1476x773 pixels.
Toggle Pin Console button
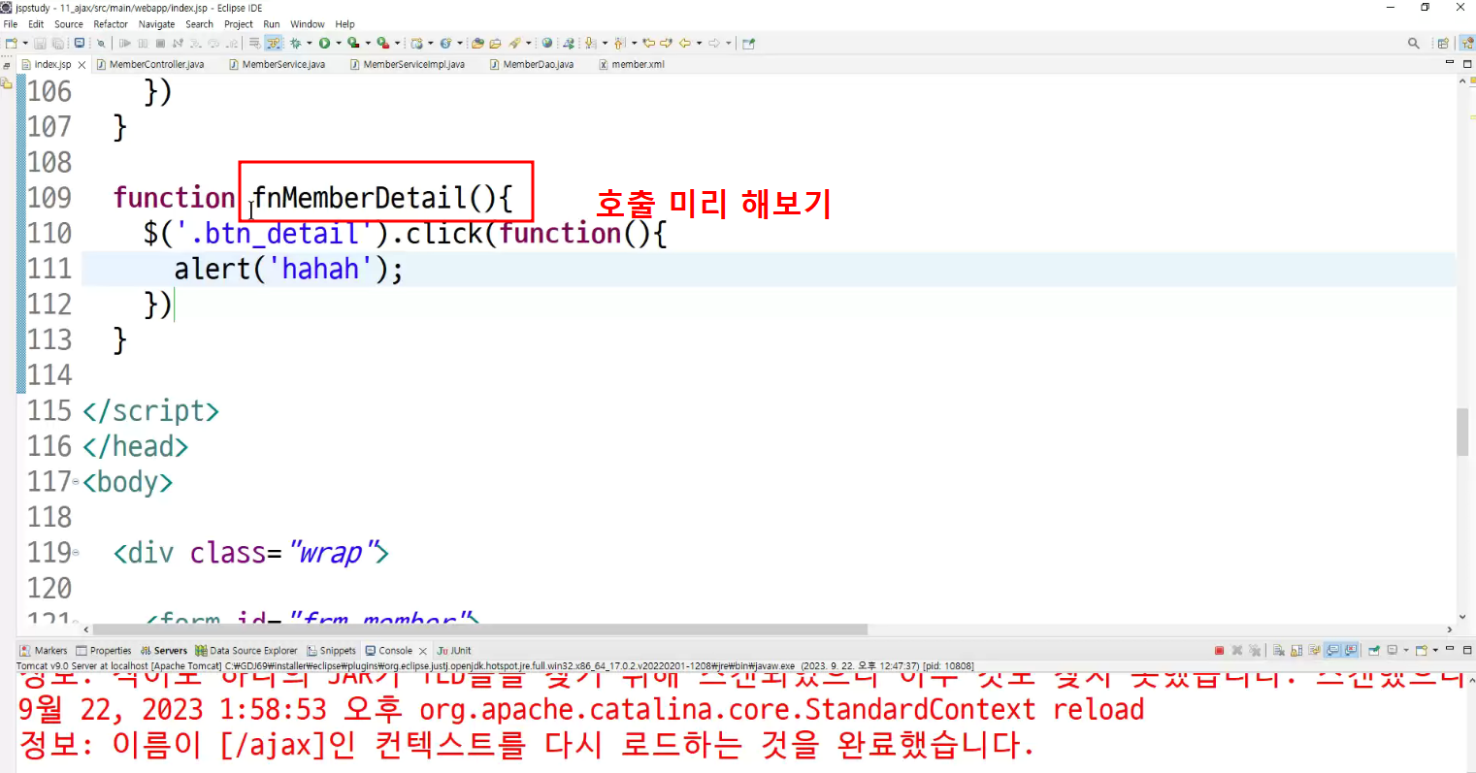1374,650
